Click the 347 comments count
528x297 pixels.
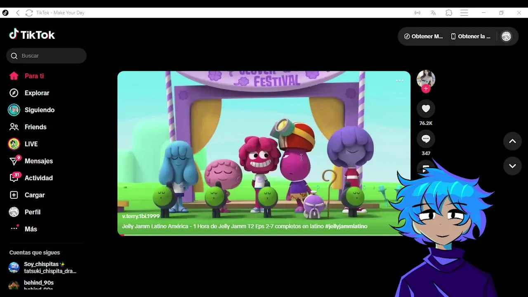click(x=426, y=153)
